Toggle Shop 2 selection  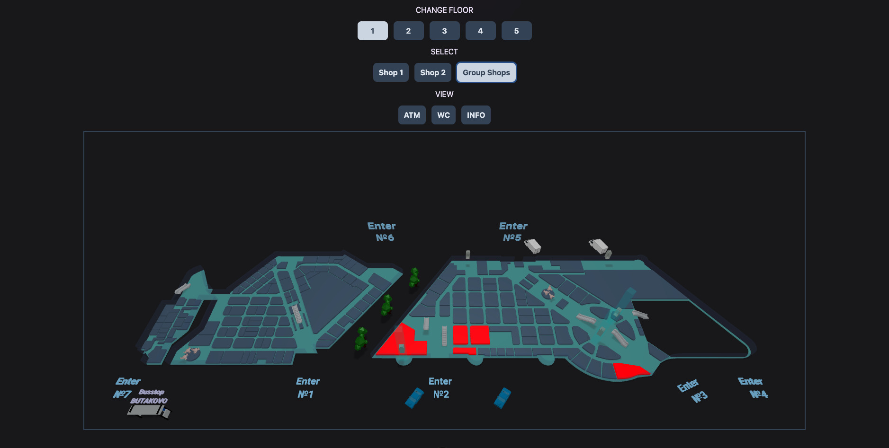point(432,72)
